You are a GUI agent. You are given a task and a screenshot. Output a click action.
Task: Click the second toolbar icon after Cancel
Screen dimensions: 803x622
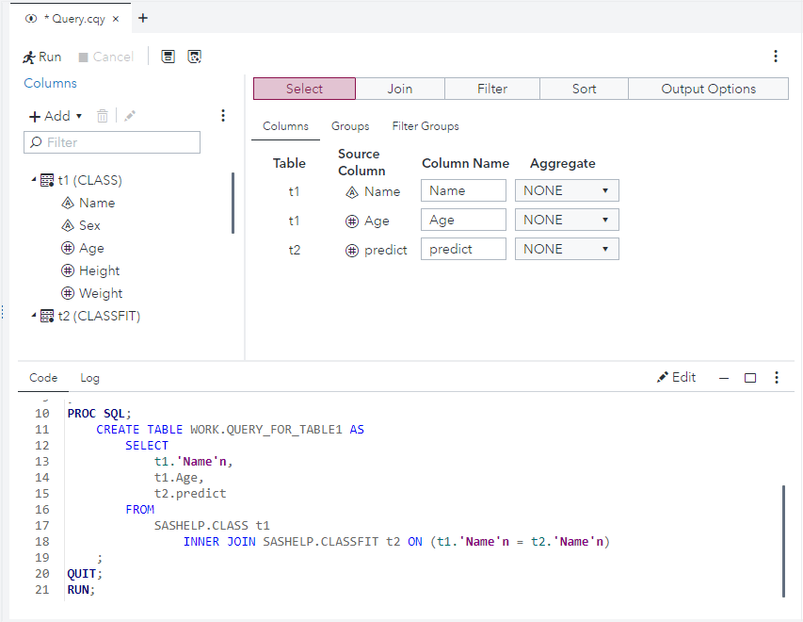click(194, 57)
